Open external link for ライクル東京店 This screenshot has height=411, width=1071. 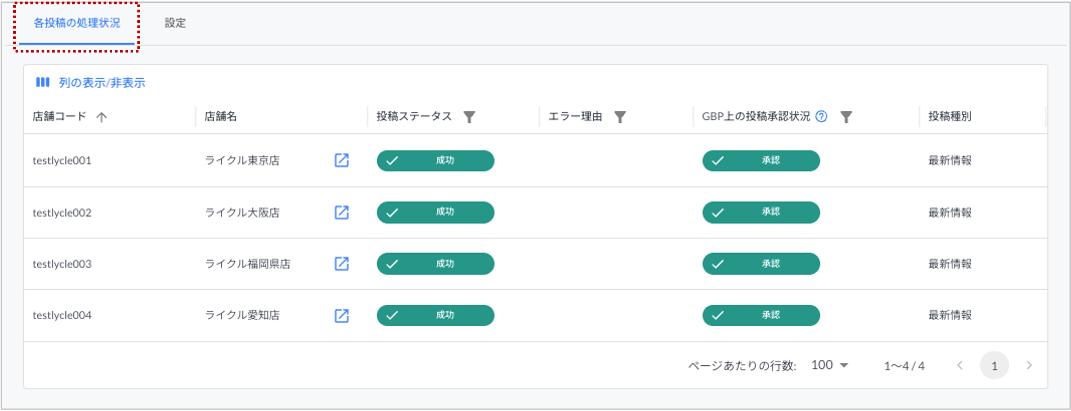point(342,161)
